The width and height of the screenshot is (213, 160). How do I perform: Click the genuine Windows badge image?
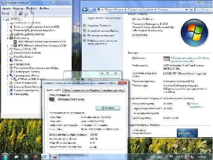point(187,133)
